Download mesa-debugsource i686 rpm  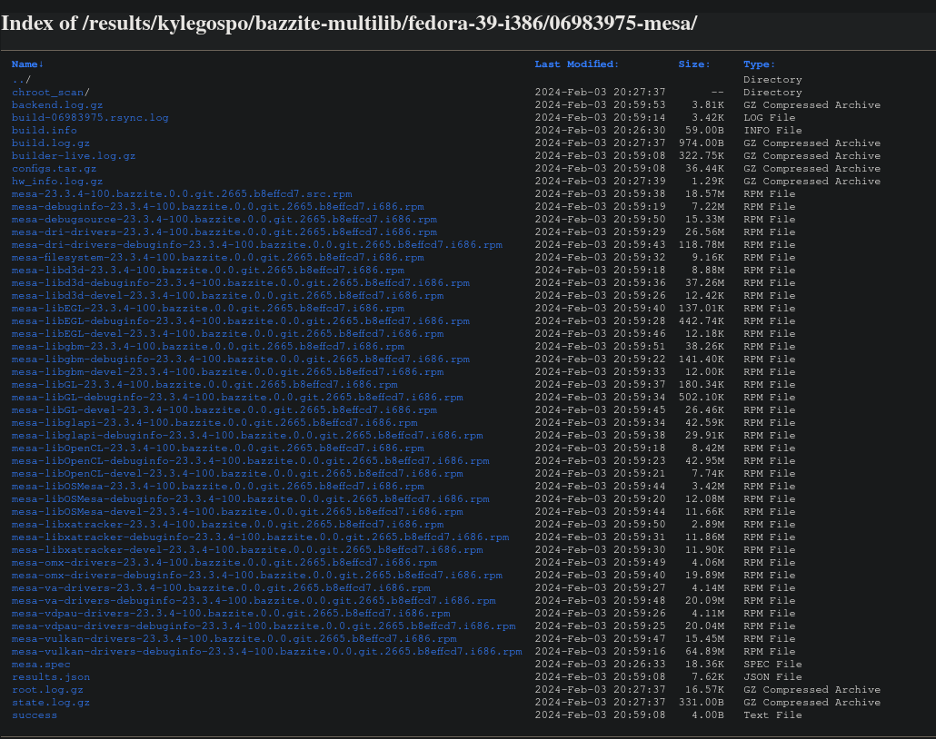224,220
